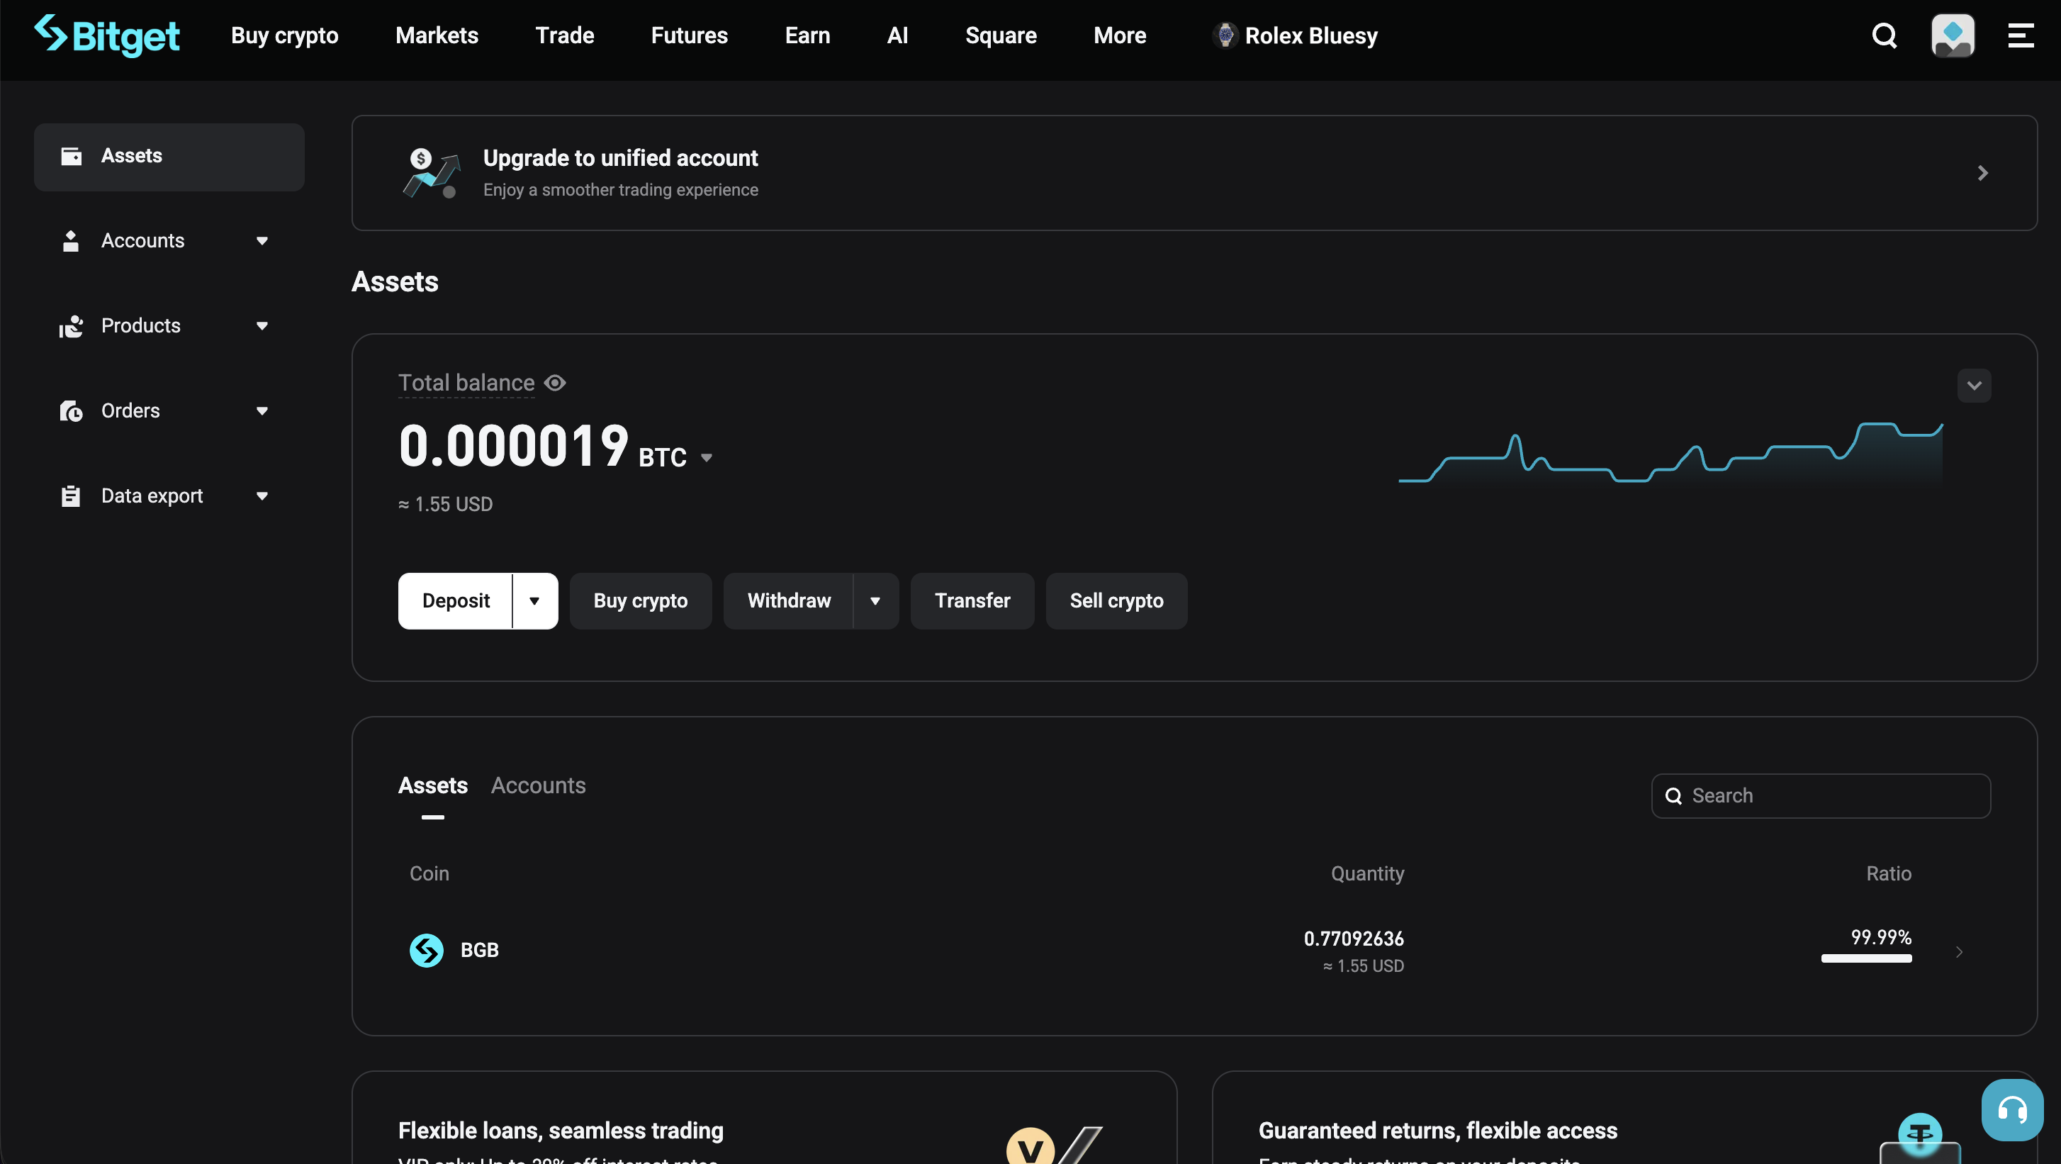Open AI in top navigation

pos(898,35)
